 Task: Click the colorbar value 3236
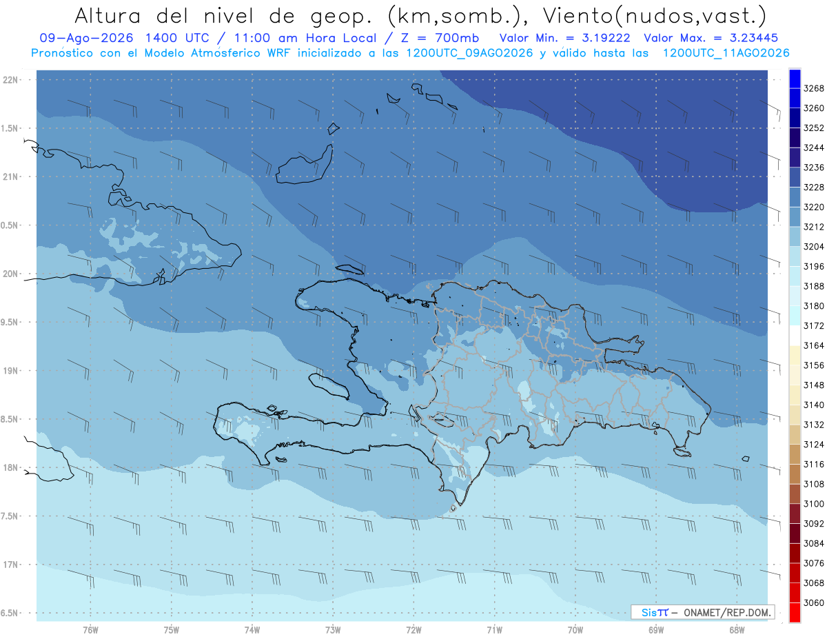tap(813, 168)
